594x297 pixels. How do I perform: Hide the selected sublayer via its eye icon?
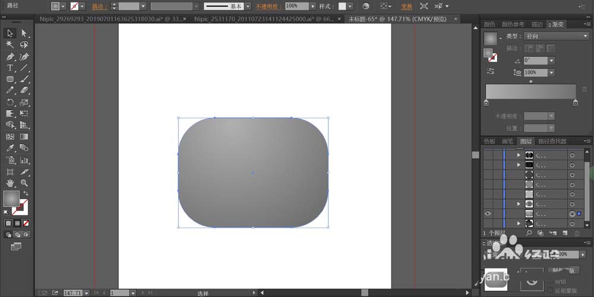pos(488,213)
